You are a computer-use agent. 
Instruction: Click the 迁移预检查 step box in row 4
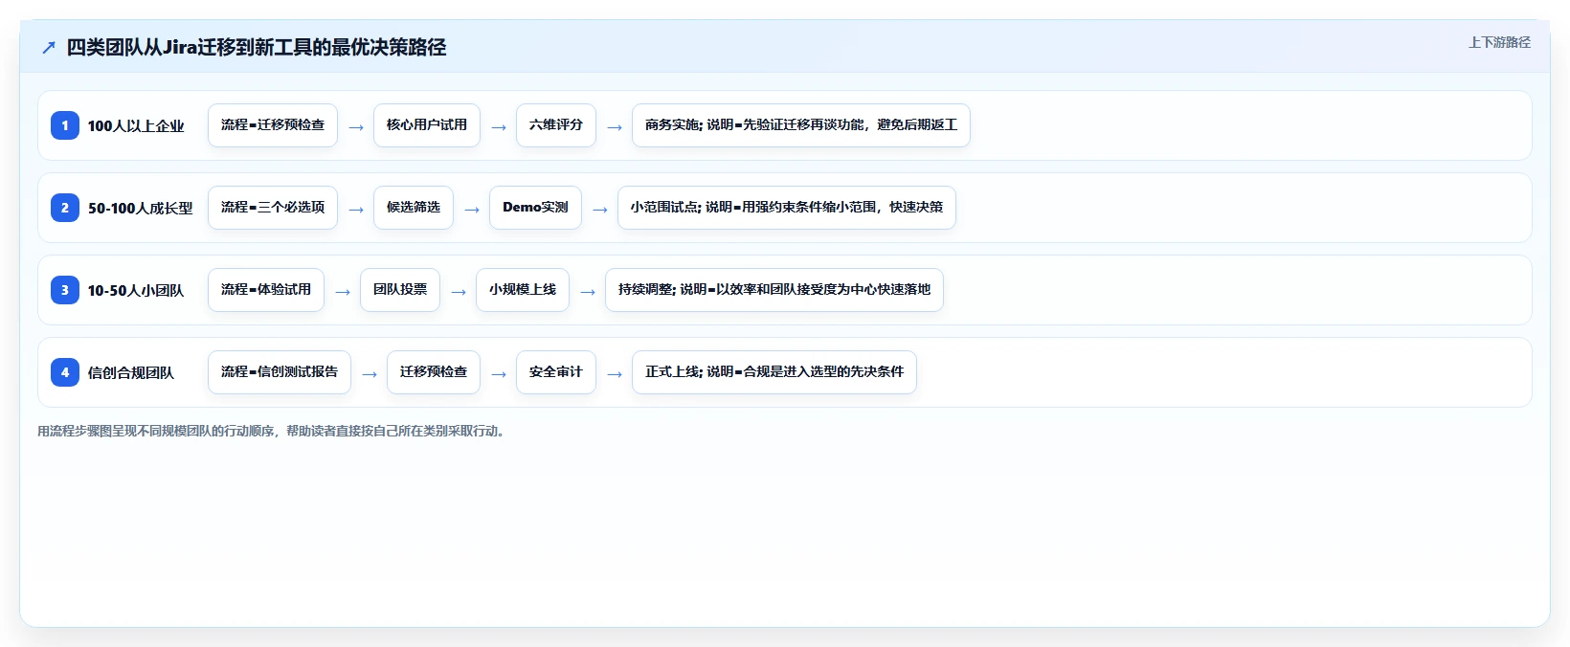434,372
